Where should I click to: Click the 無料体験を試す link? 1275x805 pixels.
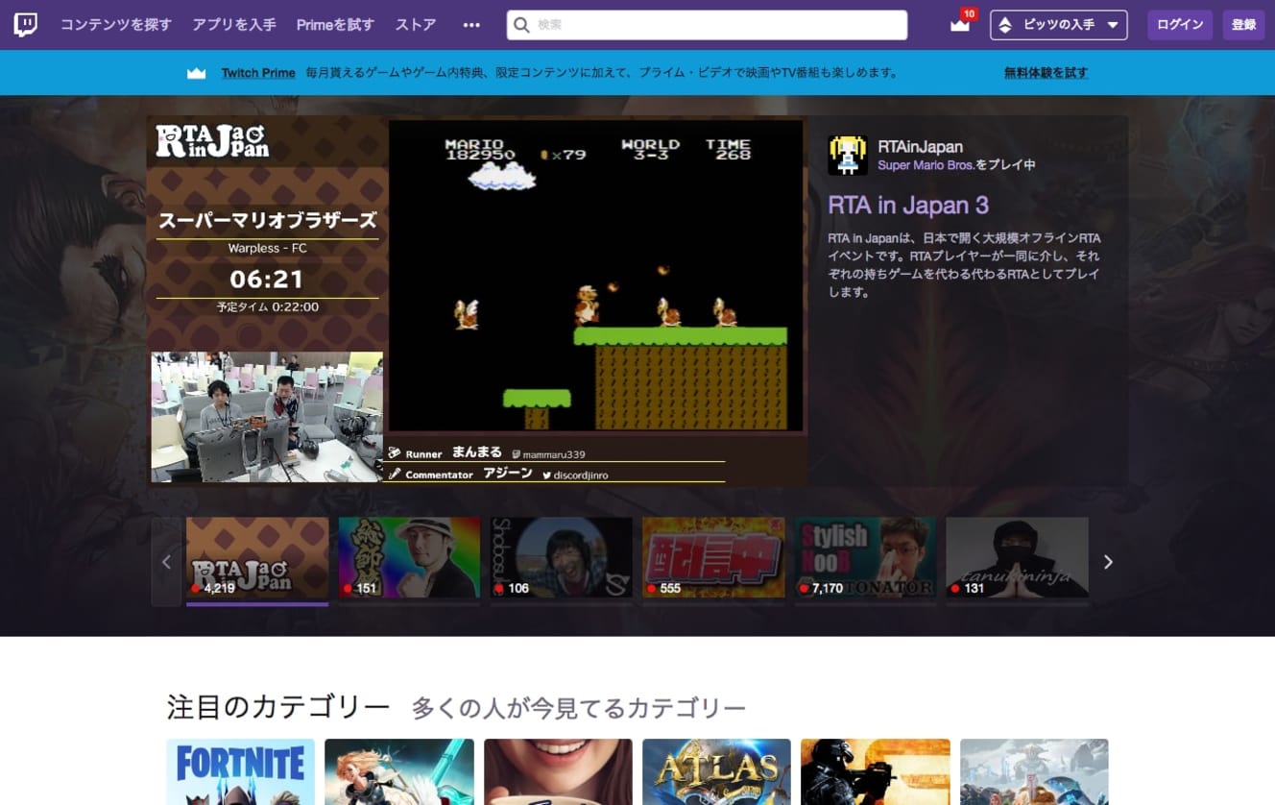coord(1046,73)
